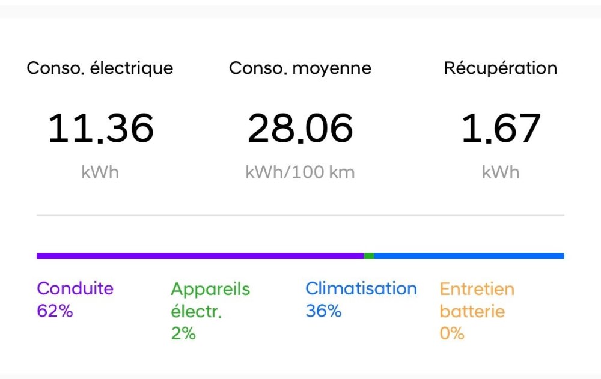Click the kWh/100 km unit label
The height and width of the screenshot is (379, 601).
click(300, 173)
